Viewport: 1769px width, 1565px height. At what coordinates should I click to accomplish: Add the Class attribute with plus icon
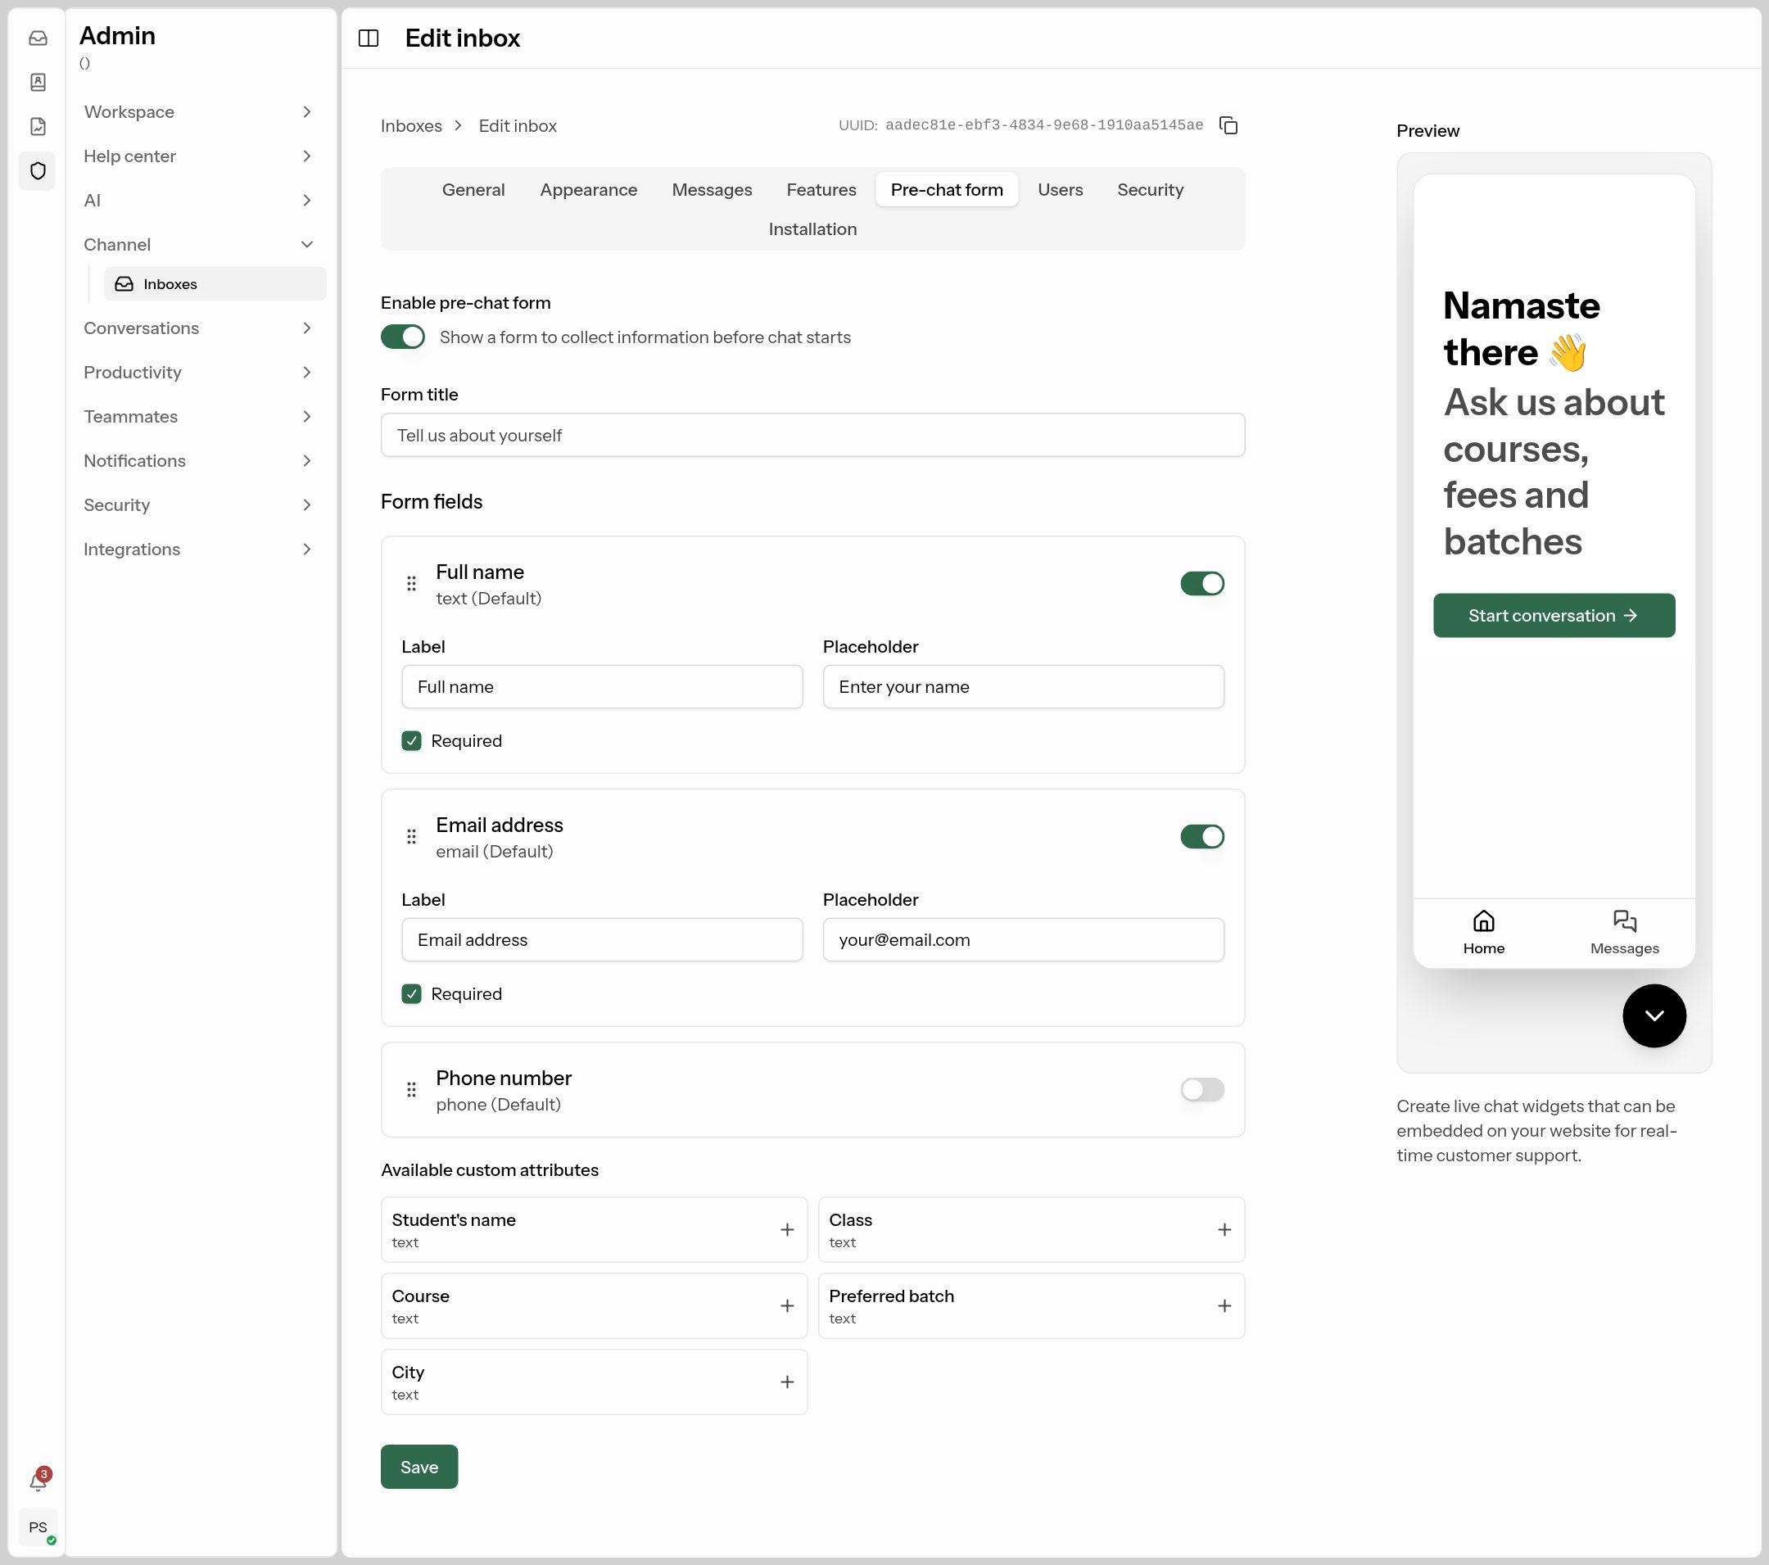(x=1224, y=1230)
